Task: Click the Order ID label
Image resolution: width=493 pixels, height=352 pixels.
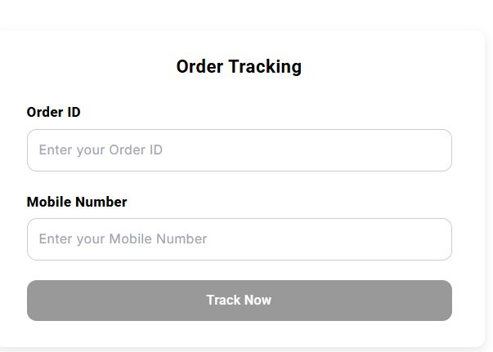Action: pyautogui.click(x=53, y=112)
